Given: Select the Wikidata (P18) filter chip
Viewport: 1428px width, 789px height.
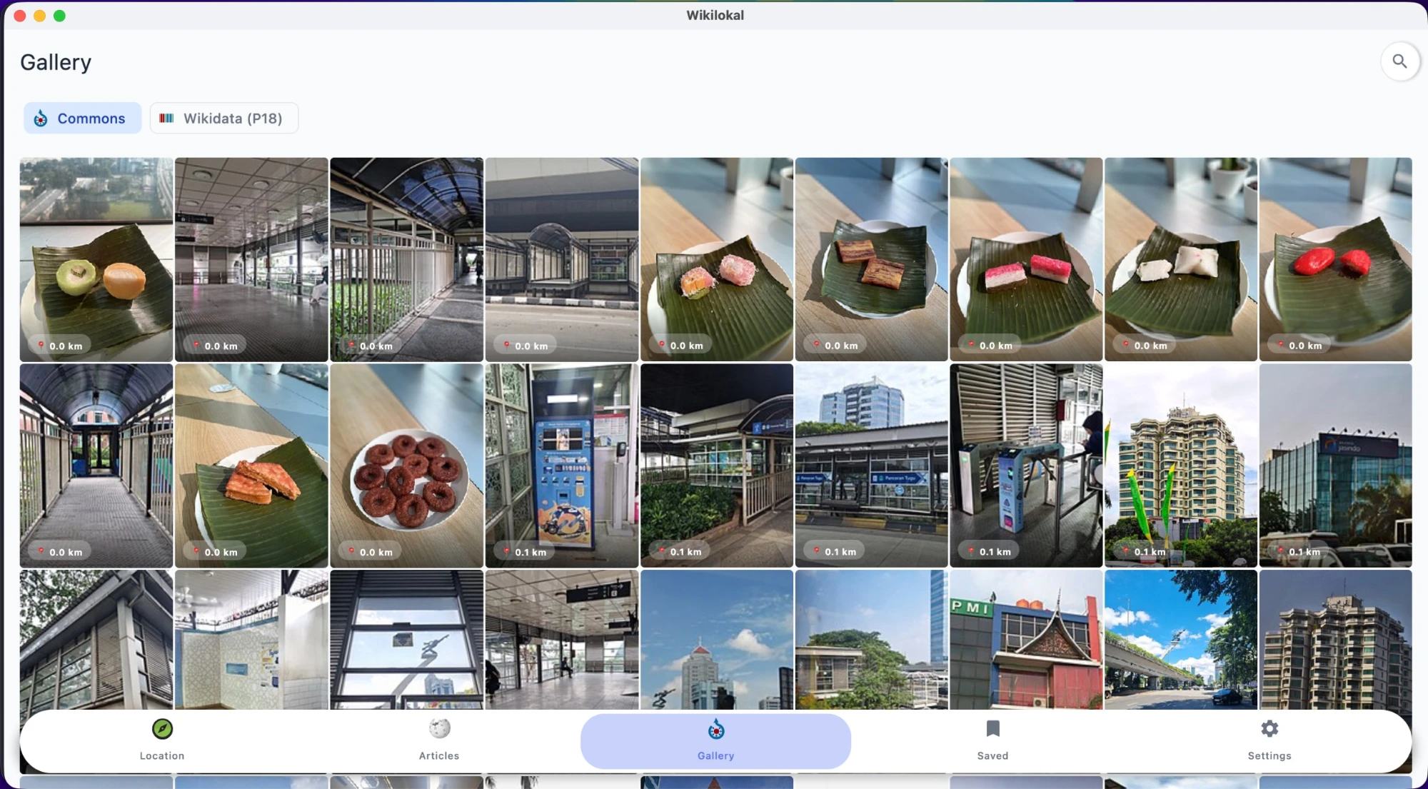Looking at the screenshot, I should click(224, 119).
